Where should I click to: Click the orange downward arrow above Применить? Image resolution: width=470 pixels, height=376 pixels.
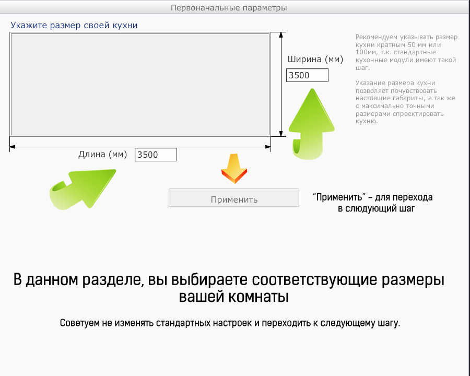tap(234, 169)
